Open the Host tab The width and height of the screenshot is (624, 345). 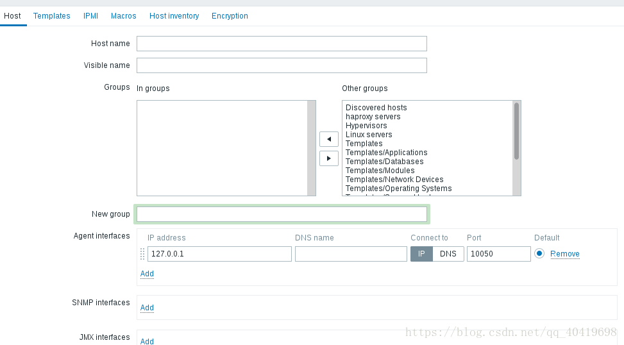(x=12, y=16)
